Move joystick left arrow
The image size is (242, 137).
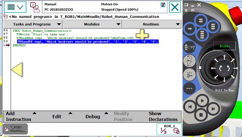point(213,68)
